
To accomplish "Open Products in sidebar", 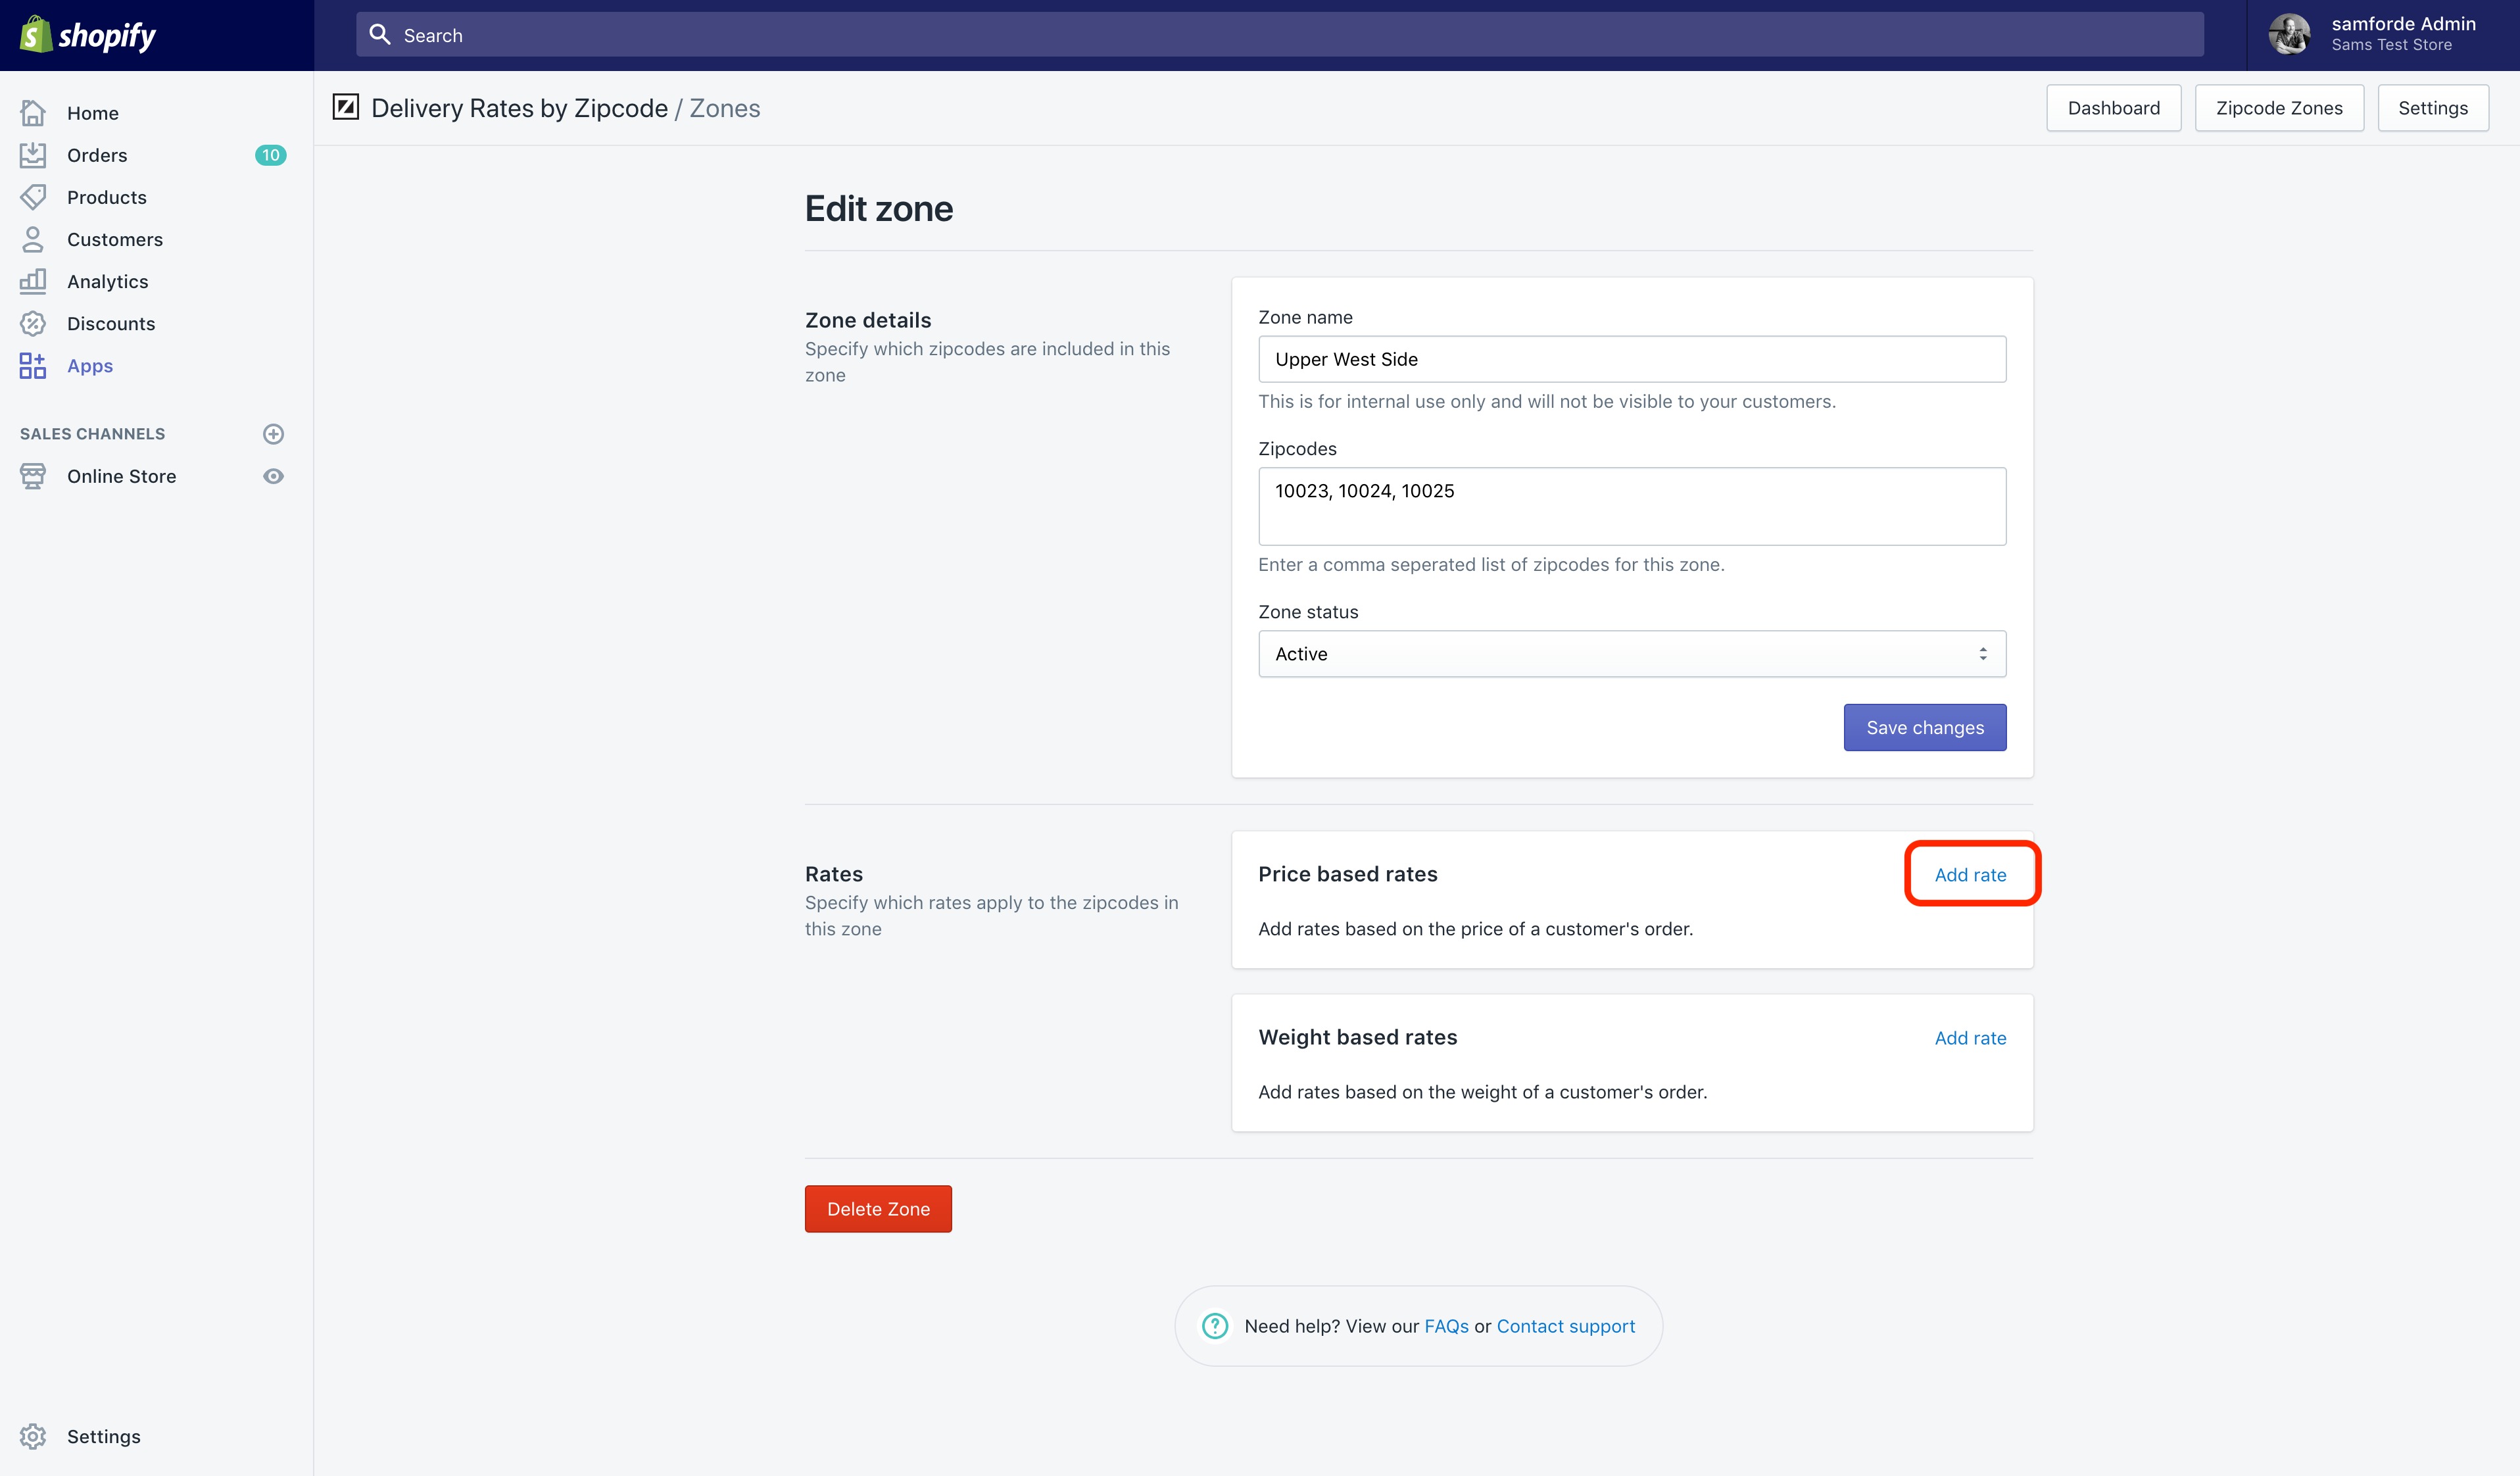I will coord(107,197).
